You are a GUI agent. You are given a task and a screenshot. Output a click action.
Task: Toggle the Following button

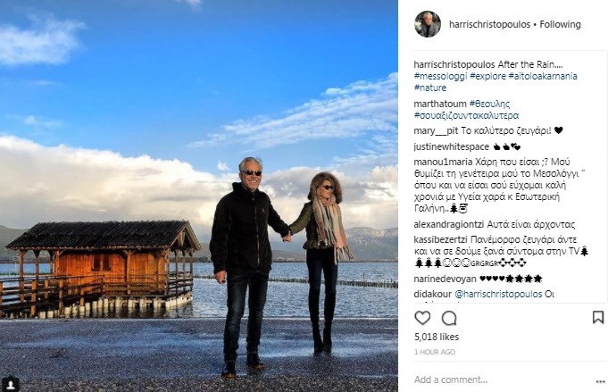560,24
